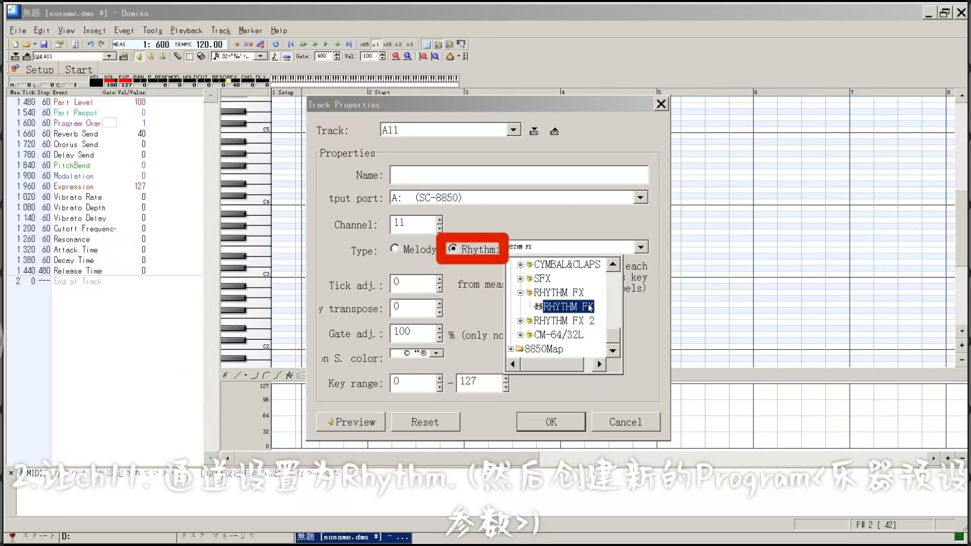Start playback with green play arrow

coord(326,44)
